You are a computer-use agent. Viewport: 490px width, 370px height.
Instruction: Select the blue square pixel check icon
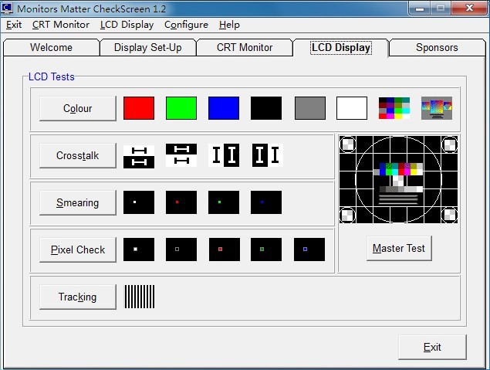(x=309, y=249)
